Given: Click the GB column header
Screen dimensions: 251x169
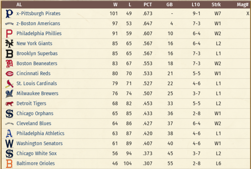Looking at the screenshot, I should (x=170, y=5).
